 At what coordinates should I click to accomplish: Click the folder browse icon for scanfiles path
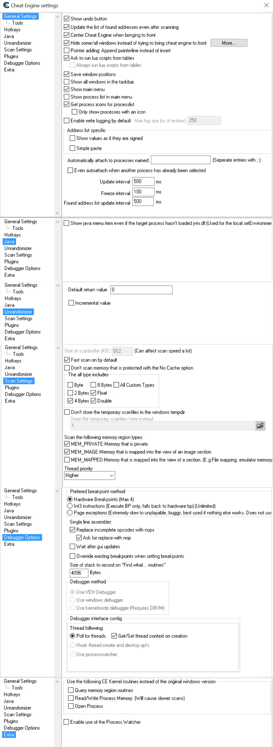(x=260, y=426)
